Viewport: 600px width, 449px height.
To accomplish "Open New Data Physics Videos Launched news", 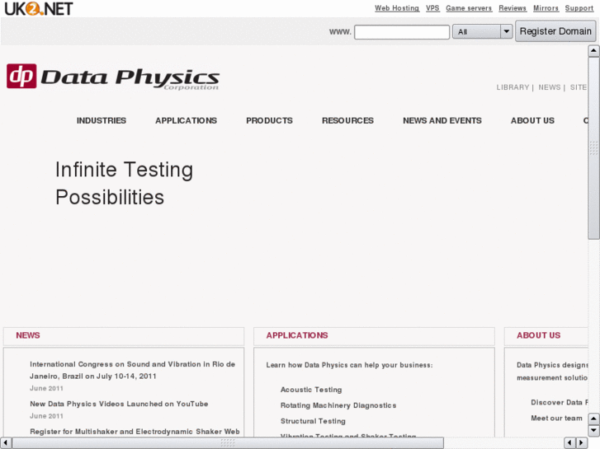I will click(119, 404).
